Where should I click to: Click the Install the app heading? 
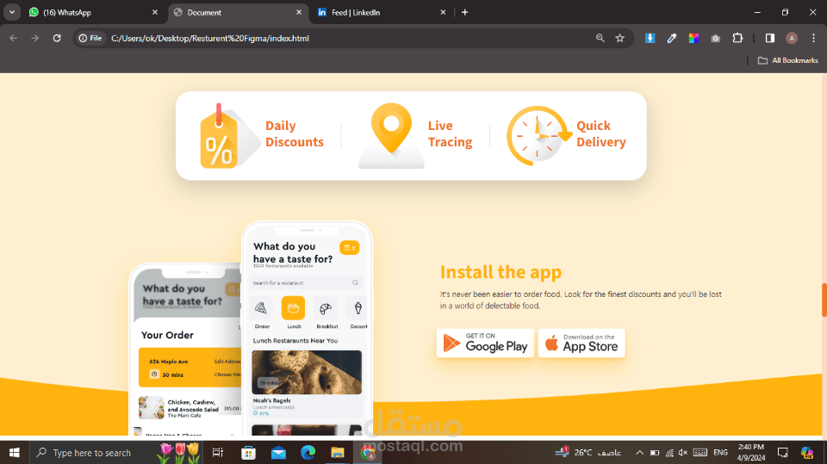501,272
